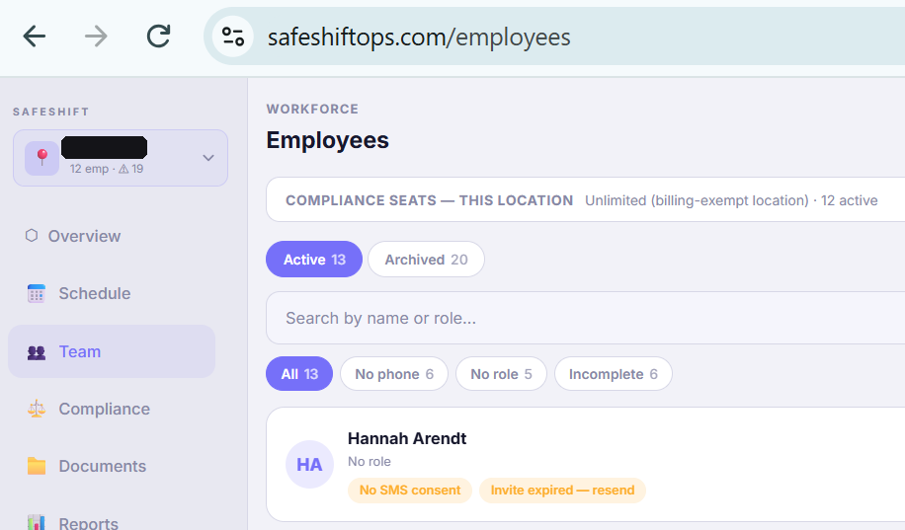The height and width of the screenshot is (530, 905).
Task: Open Overview in the sidebar
Action: pyautogui.click(x=84, y=236)
